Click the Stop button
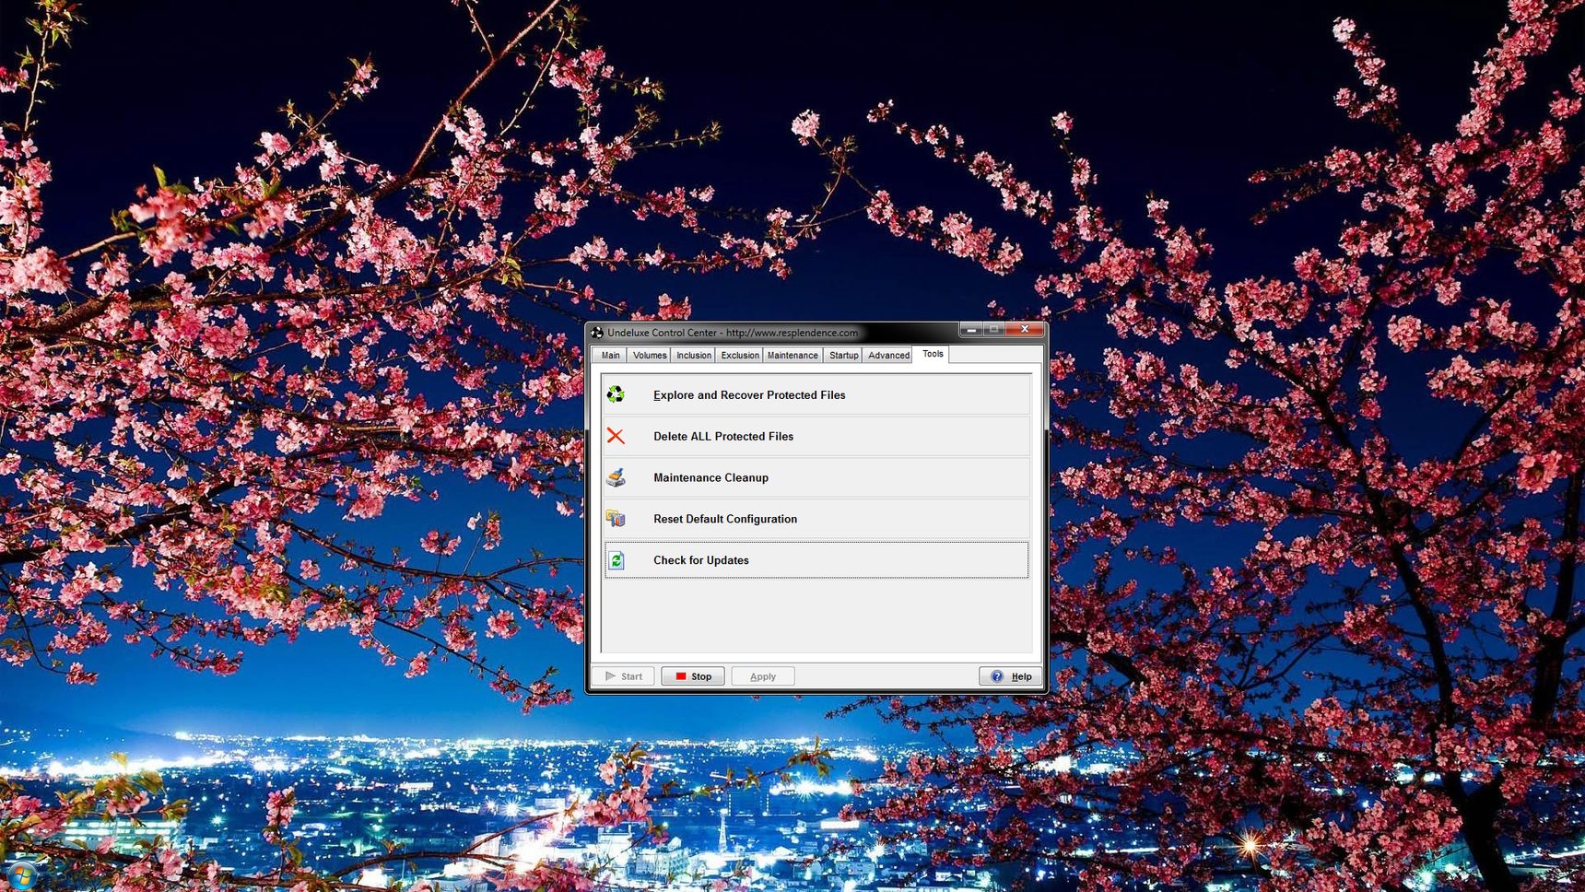 (693, 676)
